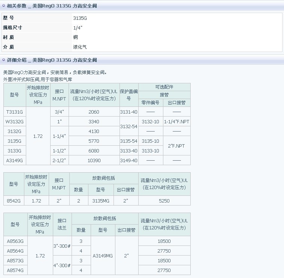Click part number 3132-10

[x=151, y=121]
